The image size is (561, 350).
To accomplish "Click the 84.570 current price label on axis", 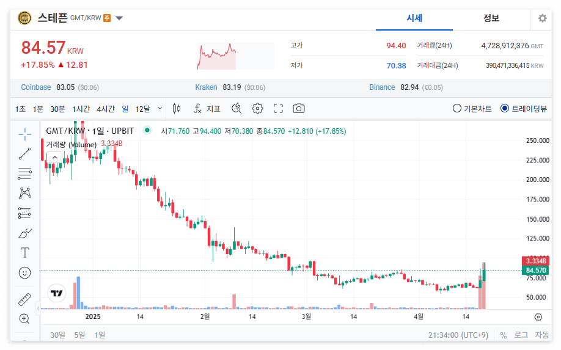I will point(535,271).
